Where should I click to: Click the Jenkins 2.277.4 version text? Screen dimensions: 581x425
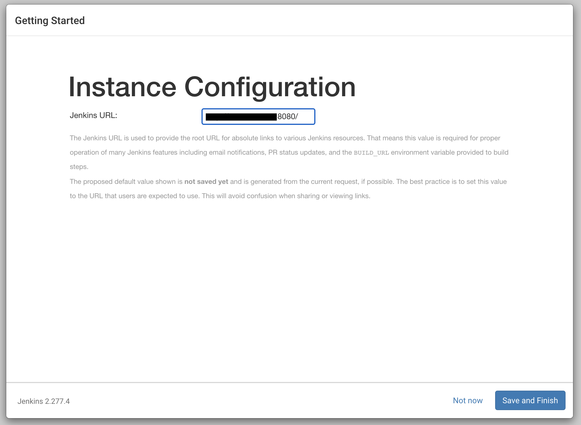pos(44,401)
